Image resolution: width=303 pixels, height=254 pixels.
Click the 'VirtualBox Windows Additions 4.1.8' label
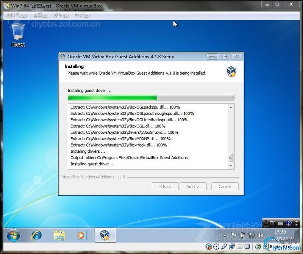coord(94,177)
